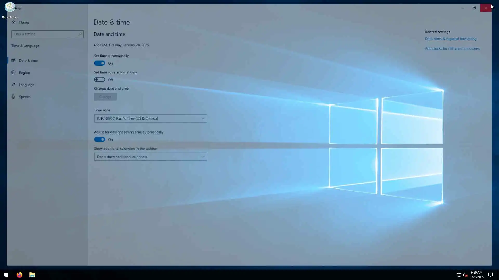Viewport: 499px width, 280px height.
Task: Open the Windows Start menu
Action: pyautogui.click(x=6, y=275)
